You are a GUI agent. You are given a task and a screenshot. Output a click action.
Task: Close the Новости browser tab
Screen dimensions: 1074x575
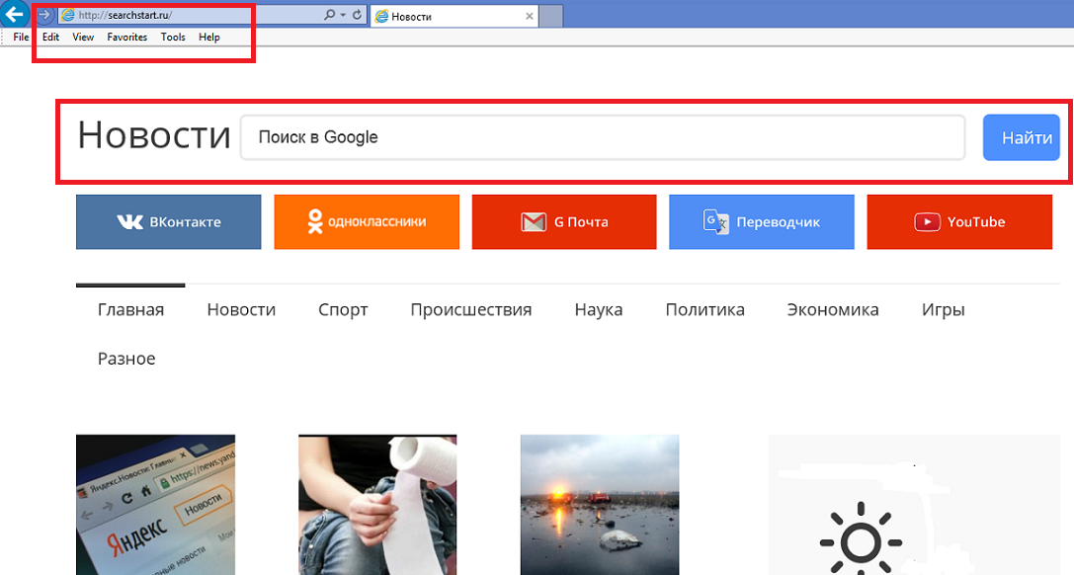530,17
